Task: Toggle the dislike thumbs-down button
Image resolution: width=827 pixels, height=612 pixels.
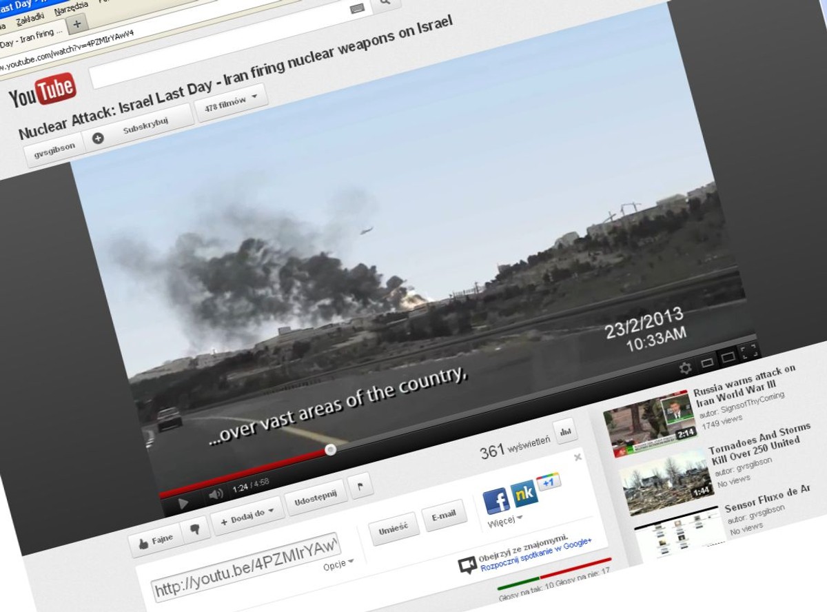Action: 196,529
